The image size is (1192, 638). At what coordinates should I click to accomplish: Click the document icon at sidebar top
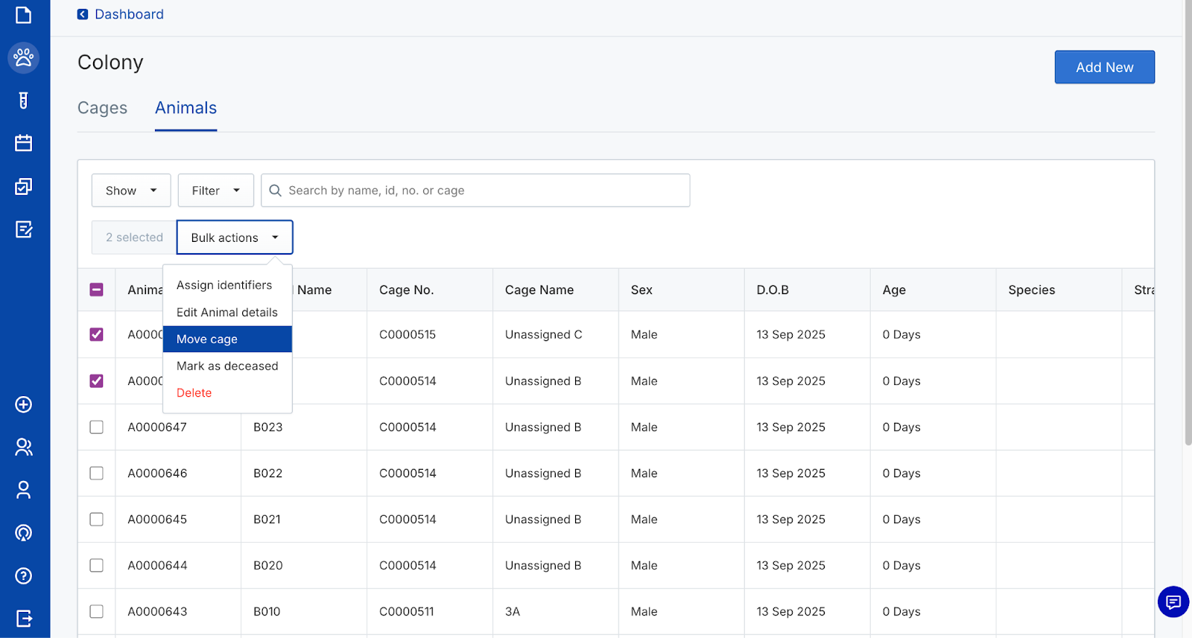[24, 15]
